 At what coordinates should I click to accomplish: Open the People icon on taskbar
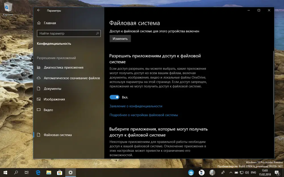[x=223, y=172]
